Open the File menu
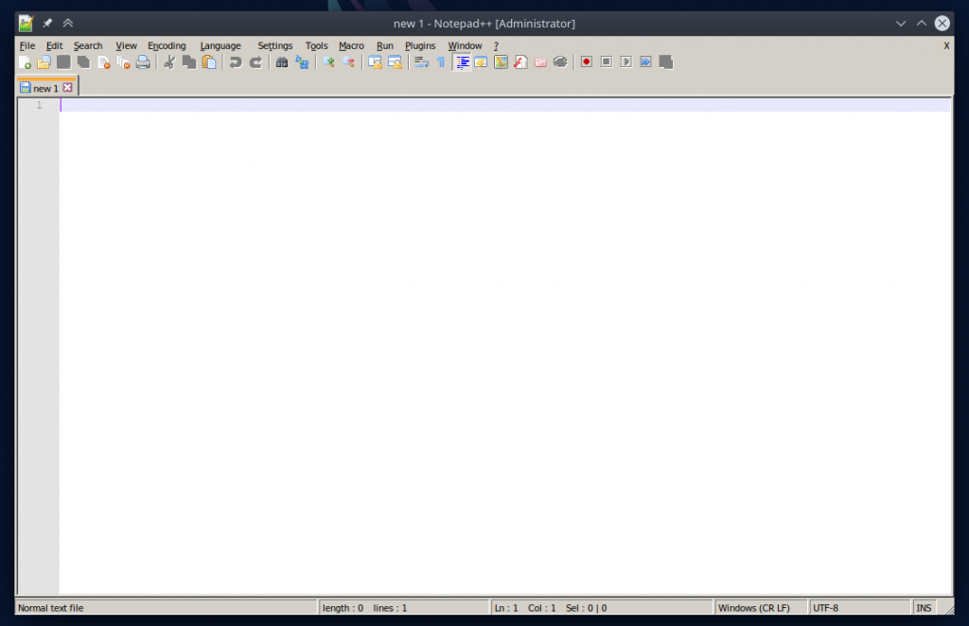 click(x=27, y=45)
